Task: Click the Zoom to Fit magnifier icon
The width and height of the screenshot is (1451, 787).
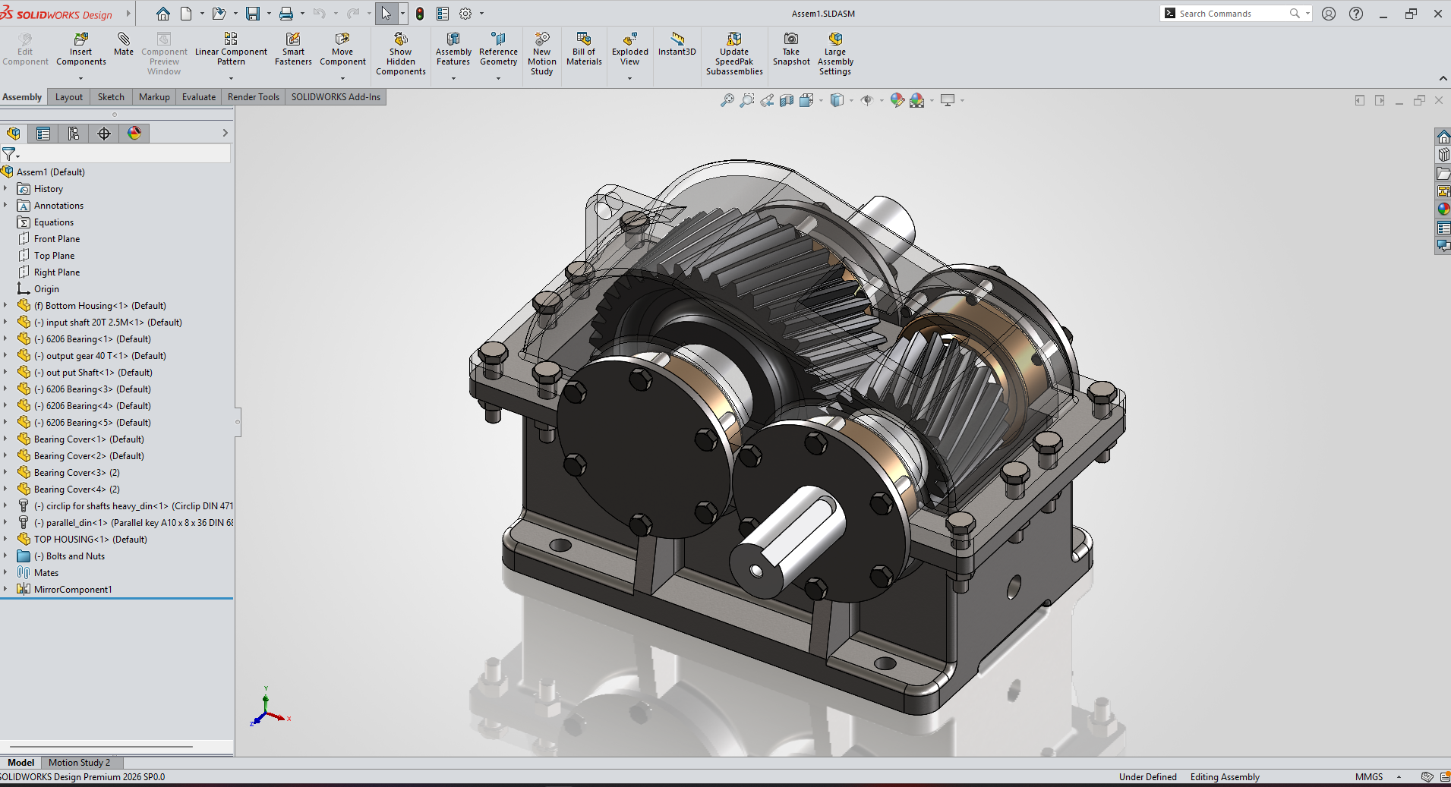Action: (x=727, y=100)
